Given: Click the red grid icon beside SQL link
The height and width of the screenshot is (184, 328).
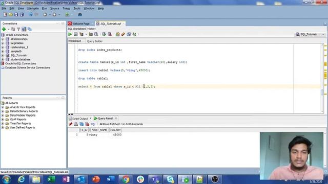Looking at the screenshot, I should click(87, 124).
